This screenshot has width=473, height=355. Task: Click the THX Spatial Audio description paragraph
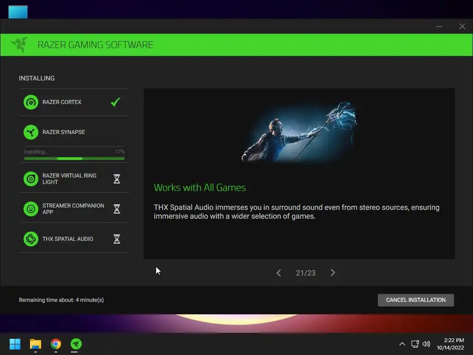[297, 212]
